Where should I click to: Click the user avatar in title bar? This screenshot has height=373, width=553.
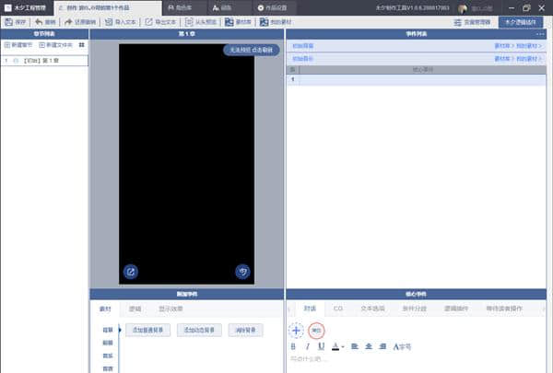(463, 7)
